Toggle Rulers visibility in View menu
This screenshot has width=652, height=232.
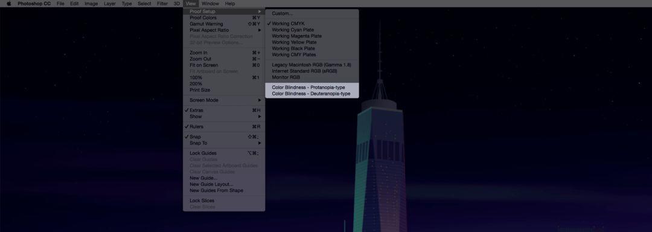click(224, 127)
